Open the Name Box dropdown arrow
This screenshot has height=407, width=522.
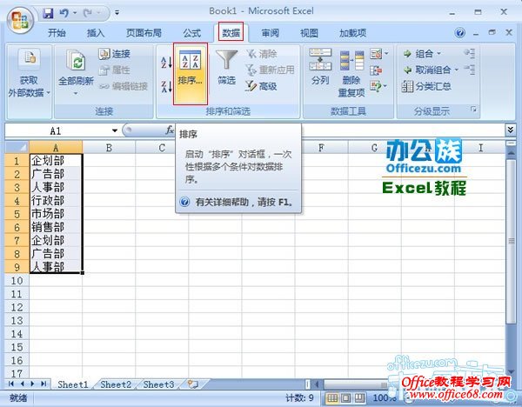coord(115,130)
